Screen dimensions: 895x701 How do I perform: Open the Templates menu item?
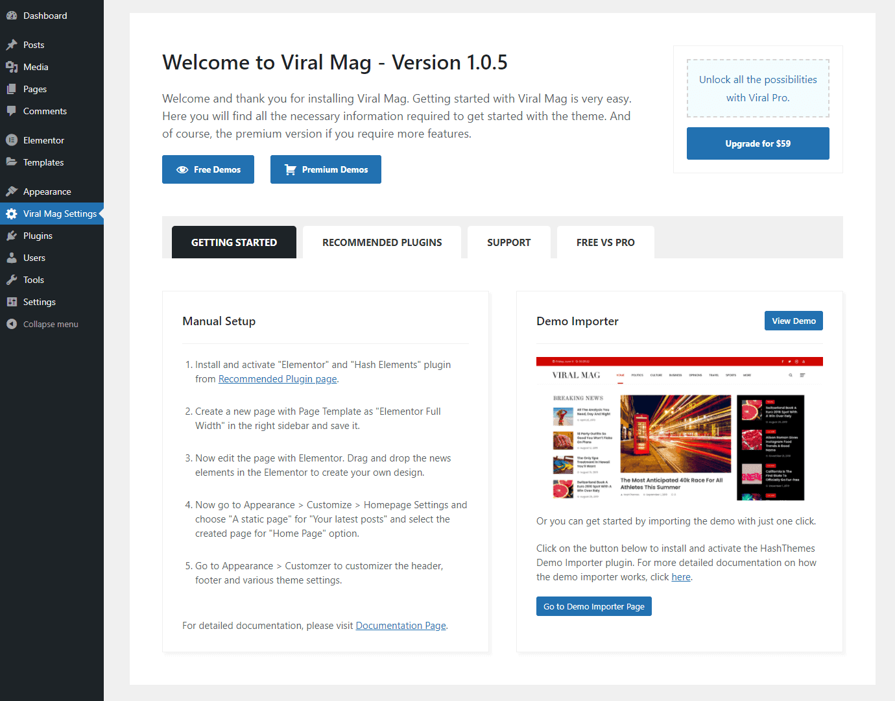coord(52,162)
